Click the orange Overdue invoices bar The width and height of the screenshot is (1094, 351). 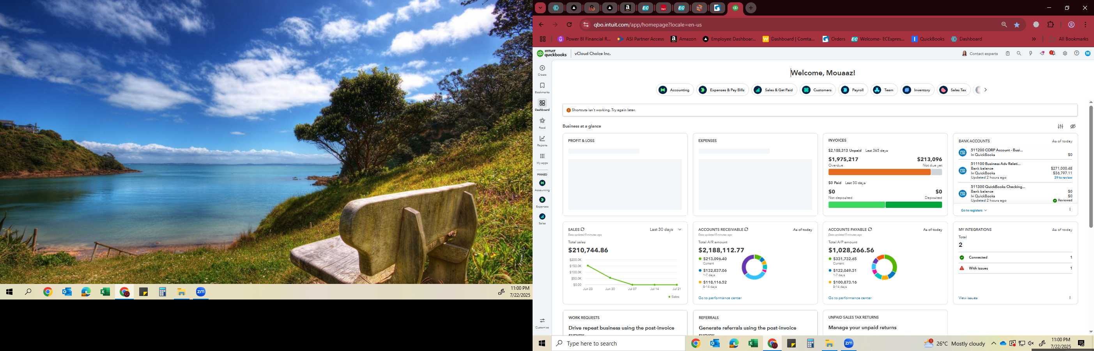pos(879,172)
